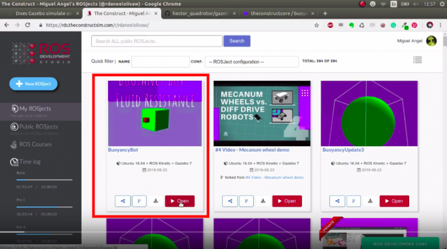Download the Mecanum wheel demo ROSject

(263, 201)
